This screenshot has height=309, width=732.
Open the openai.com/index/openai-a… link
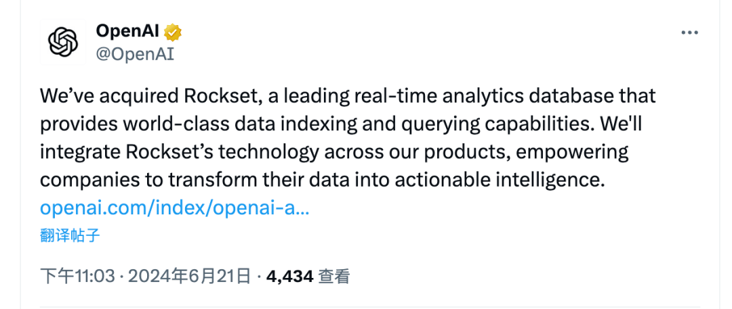(175, 207)
